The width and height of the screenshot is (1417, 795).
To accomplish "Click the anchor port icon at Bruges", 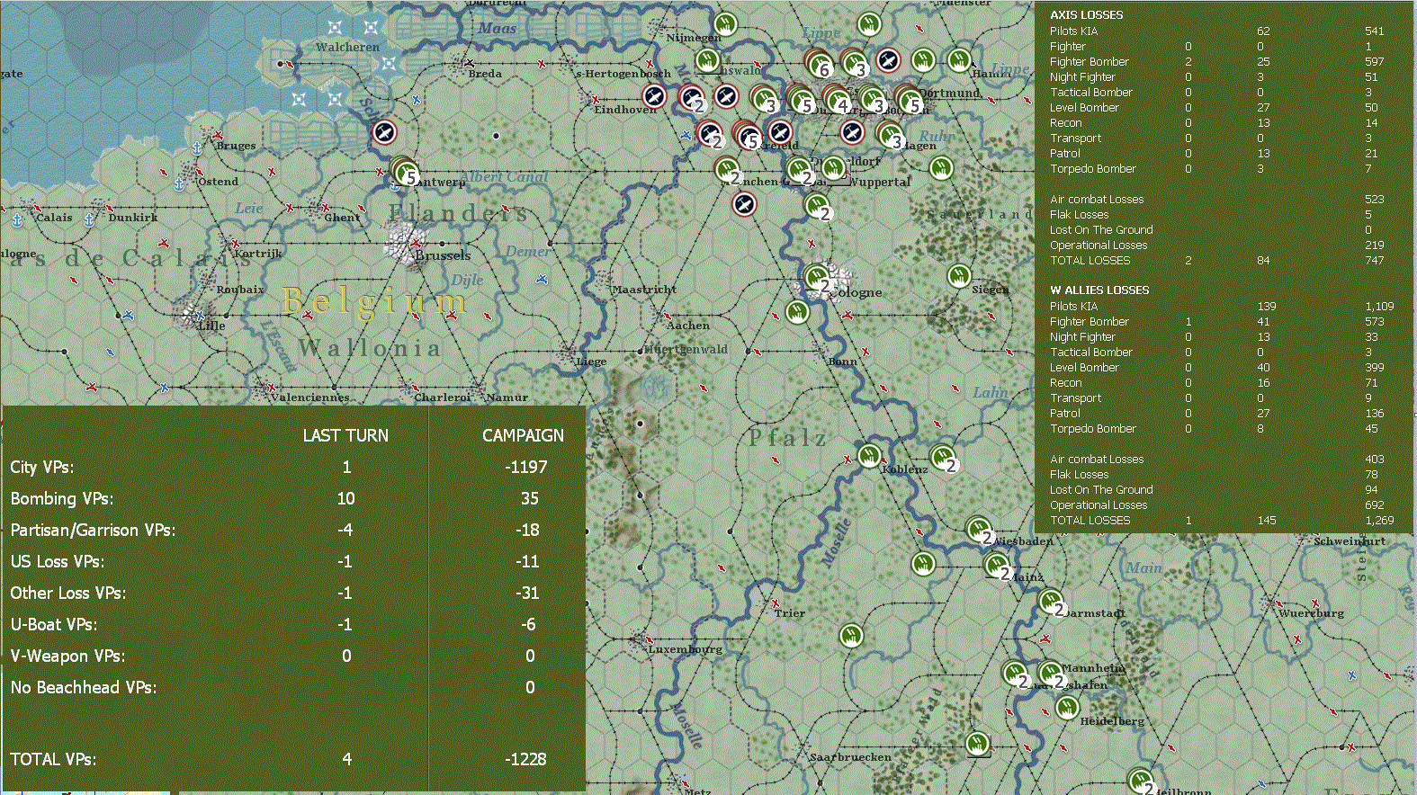I will tap(197, 148).
